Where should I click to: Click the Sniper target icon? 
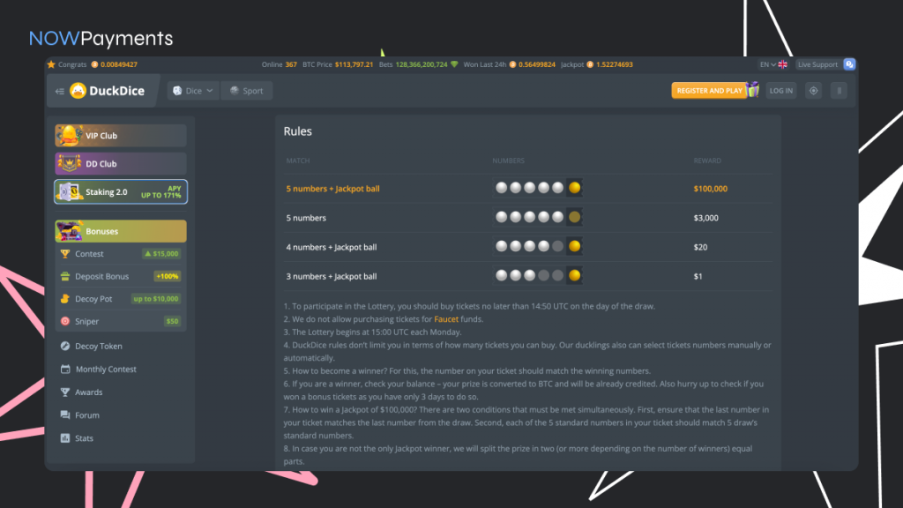coord(65,321)
